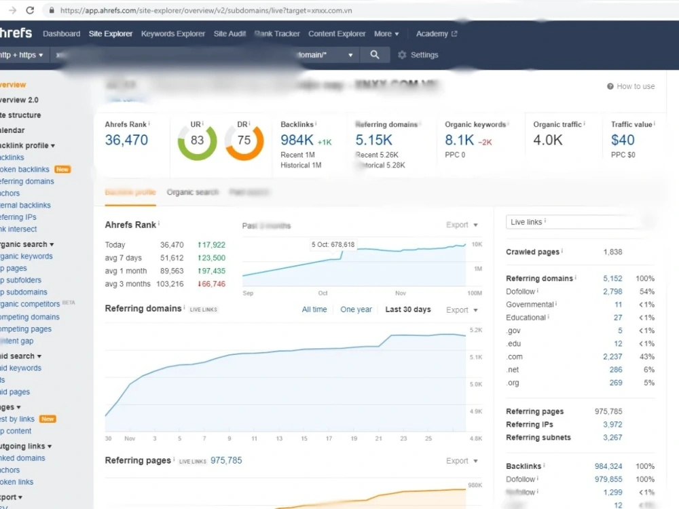Open the More menu dropdown
The height and width of the screenshot is (509, 679).
point(386,34)
